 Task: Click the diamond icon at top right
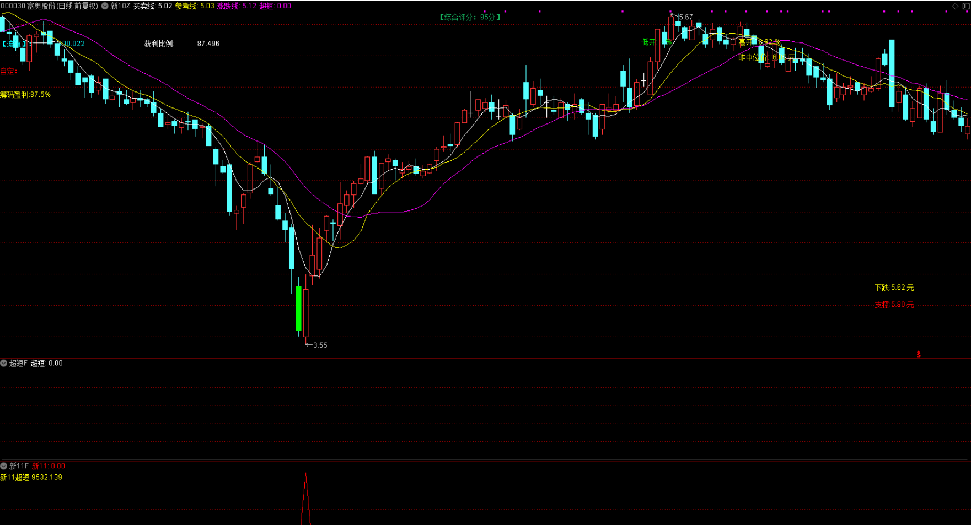pyautogui.click(x=955, y=6)
